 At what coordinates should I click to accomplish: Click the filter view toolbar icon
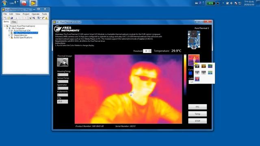(x=38, y=18)
